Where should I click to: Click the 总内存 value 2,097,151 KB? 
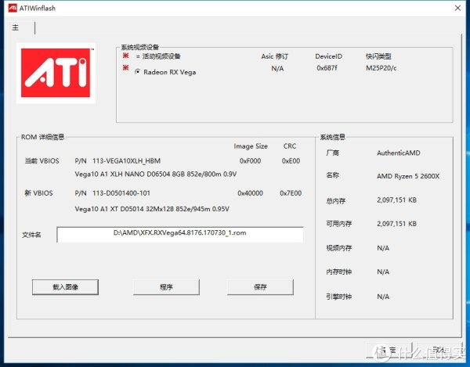[x=397, y=200]
